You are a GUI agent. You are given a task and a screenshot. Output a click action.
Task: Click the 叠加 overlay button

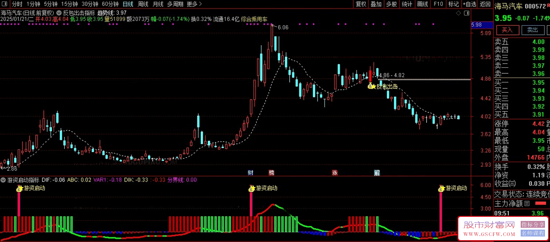click(x=376, y=4)
